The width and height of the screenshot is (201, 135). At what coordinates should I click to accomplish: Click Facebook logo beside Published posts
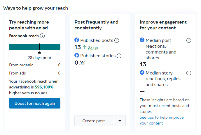(77, 40)
